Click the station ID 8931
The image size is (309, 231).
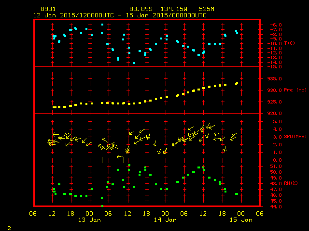[x=48, y=9]
